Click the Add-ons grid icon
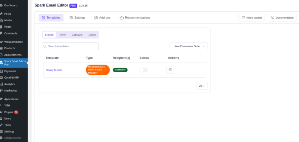Image resolution: width=299 pixels, height=142 pixels. point(96,18)
